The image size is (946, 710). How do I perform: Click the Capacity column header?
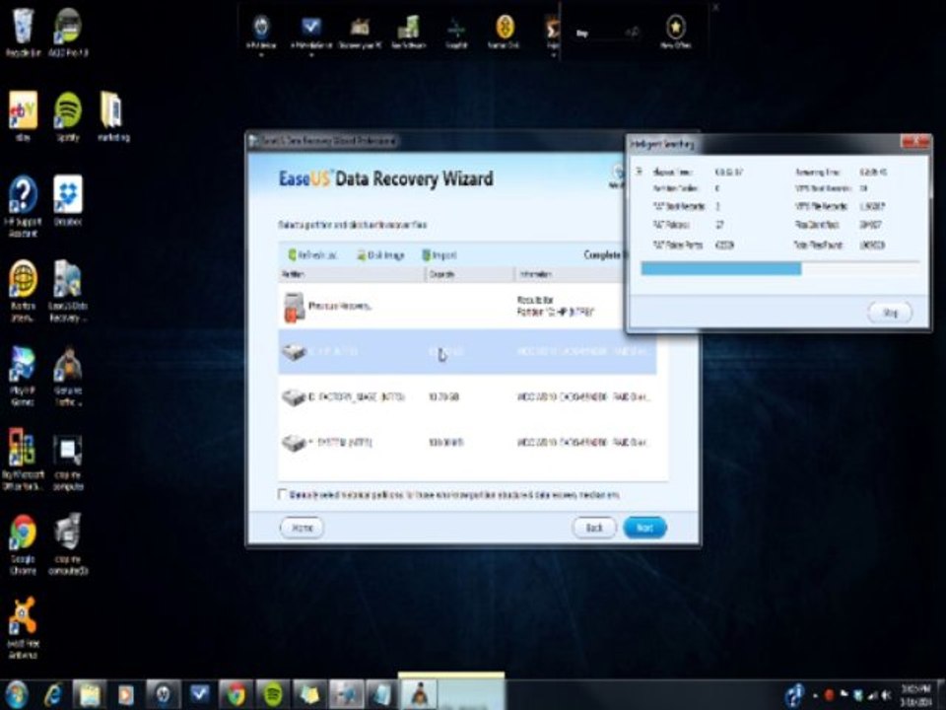tap(470, 274)
